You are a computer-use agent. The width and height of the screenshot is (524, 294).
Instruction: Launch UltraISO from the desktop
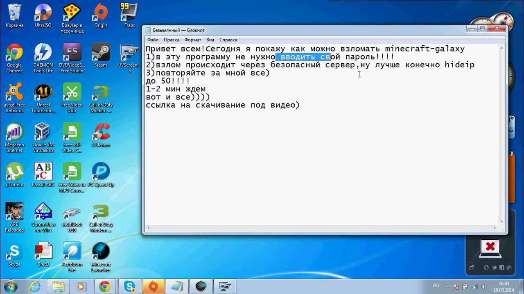point(43,16)
